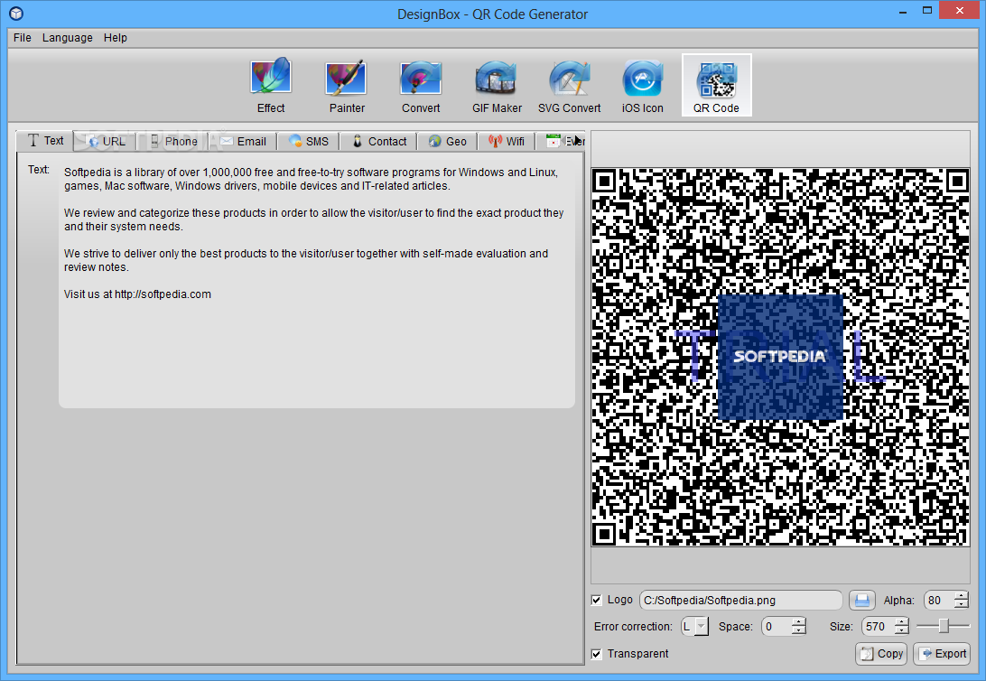Expand the Error correction dropdown
Image resolution: width=986 pixels, height=681 pixels.
click(701, 627)
